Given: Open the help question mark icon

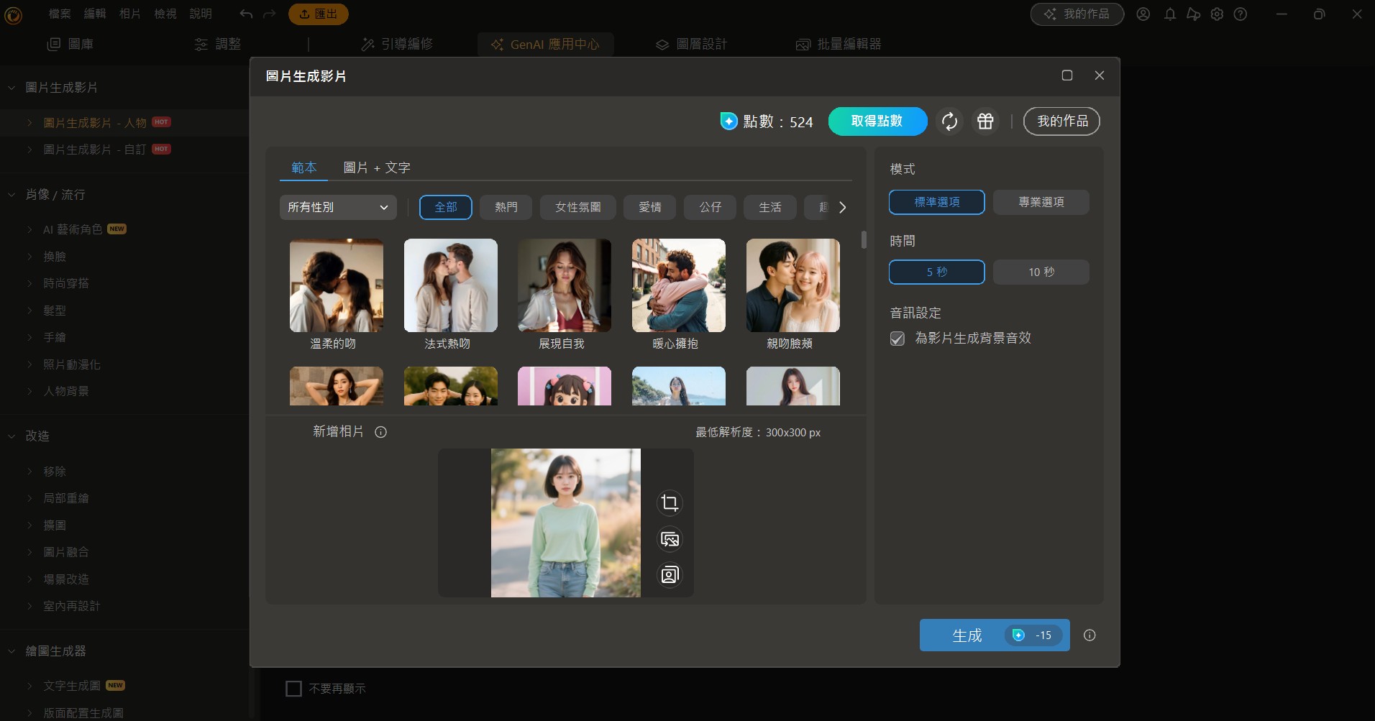Looking at the screenshot, I should tap(1241, 14).
